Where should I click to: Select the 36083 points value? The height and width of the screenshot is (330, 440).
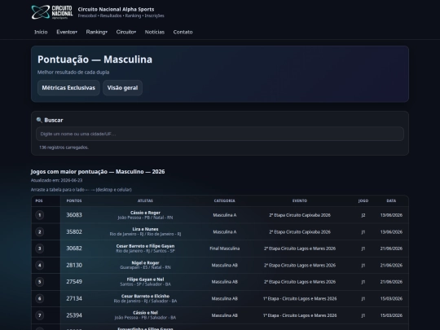point(74,215)
